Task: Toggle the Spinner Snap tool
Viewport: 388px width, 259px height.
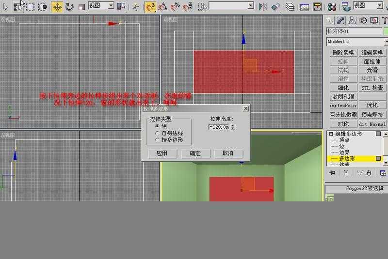Action: pos(188,7)
